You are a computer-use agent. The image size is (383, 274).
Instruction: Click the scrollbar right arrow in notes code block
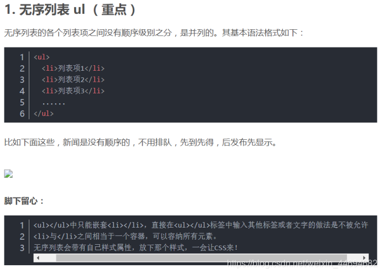click(364, 257)
